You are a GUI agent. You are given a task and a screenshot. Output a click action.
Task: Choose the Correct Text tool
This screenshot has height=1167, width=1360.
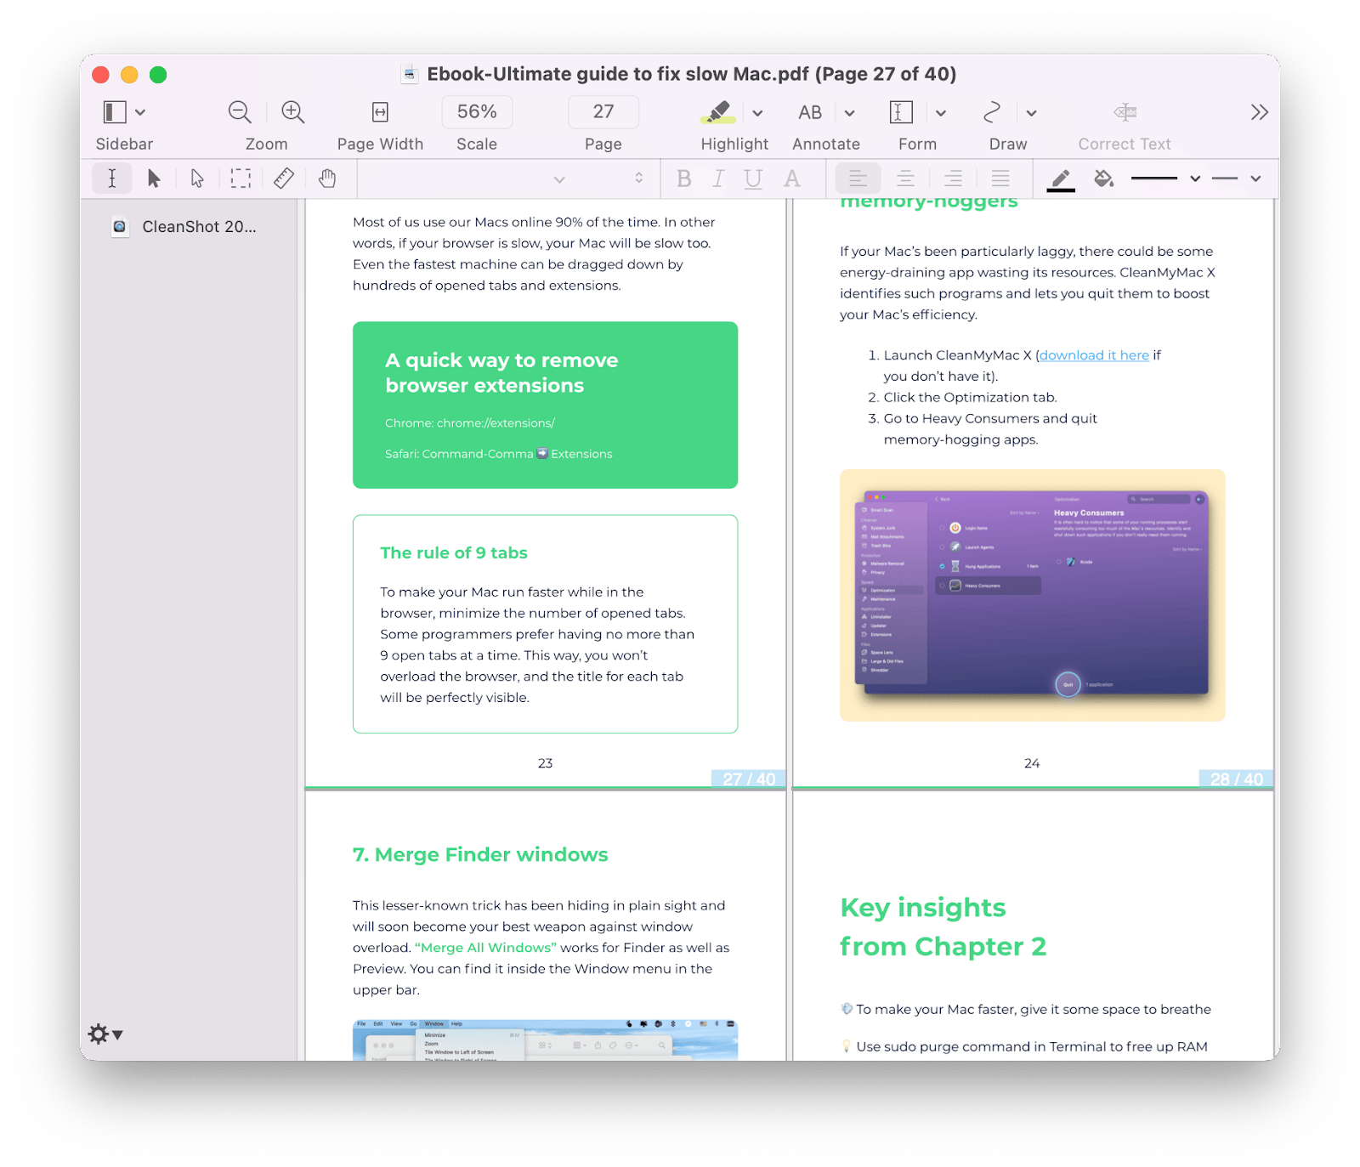point(1125,112)
